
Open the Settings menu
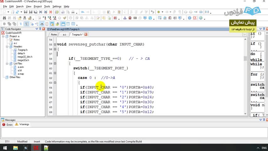(57, 7)
